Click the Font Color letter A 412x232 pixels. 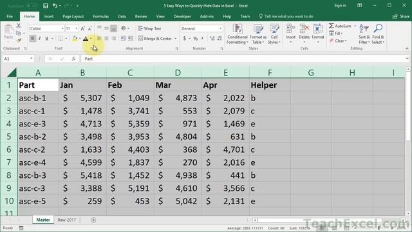click(86, 39)
